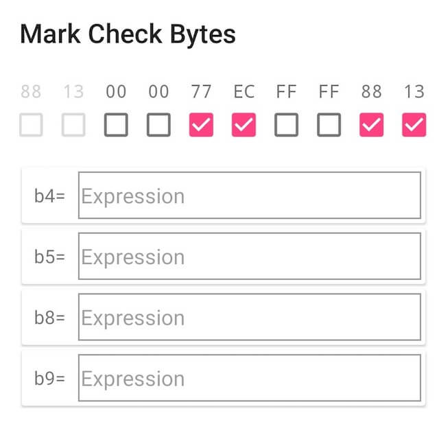The width and height of the screenshot is (439, 424).
Task: Check the box under the first FF byte
Action: click(286, 125)
